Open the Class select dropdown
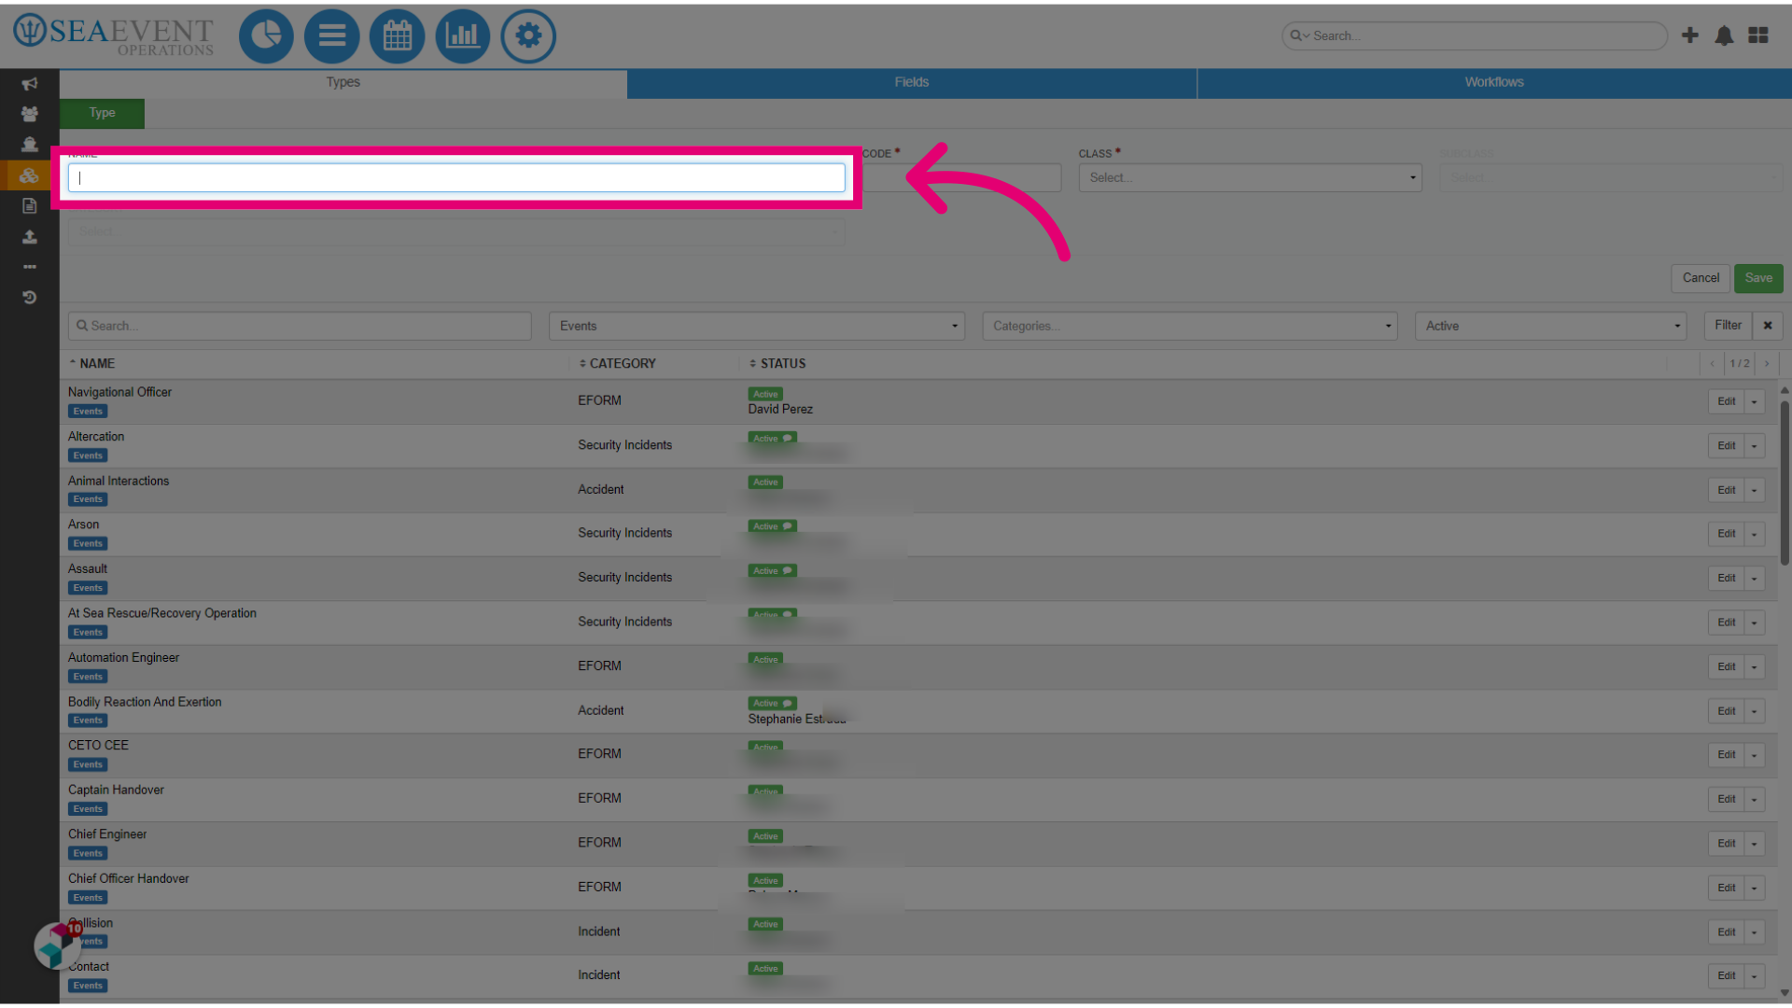This screenshot has height=1008, width=1792. [x=1250, y=178]
